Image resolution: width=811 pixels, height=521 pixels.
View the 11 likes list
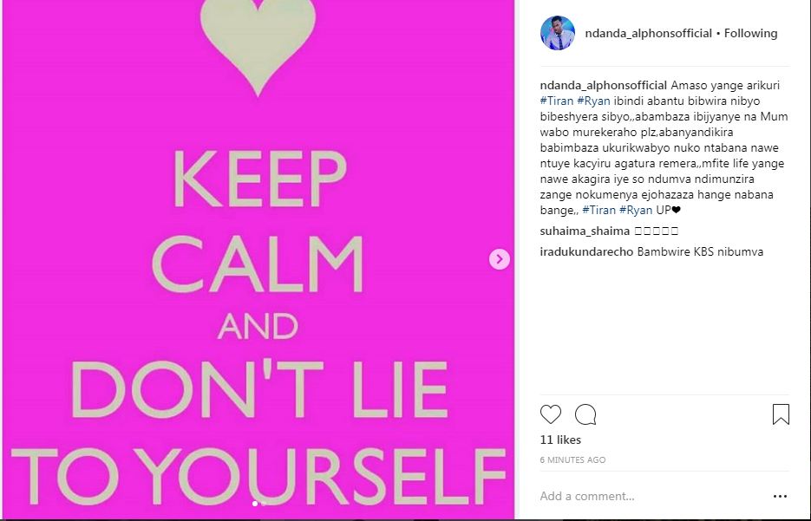click(x=560, y=440)
